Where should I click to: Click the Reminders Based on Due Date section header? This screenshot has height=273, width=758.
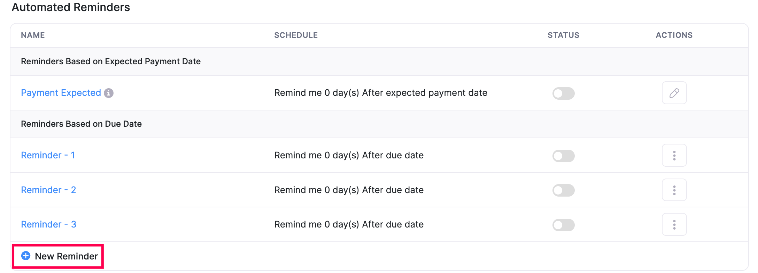click(81, 124)
